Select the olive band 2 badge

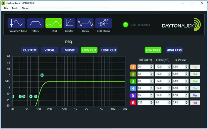click(133, 74)
